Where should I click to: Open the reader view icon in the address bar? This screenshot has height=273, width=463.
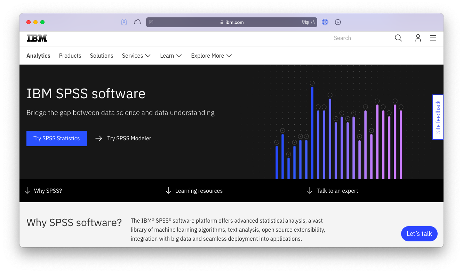coord(151,22)
